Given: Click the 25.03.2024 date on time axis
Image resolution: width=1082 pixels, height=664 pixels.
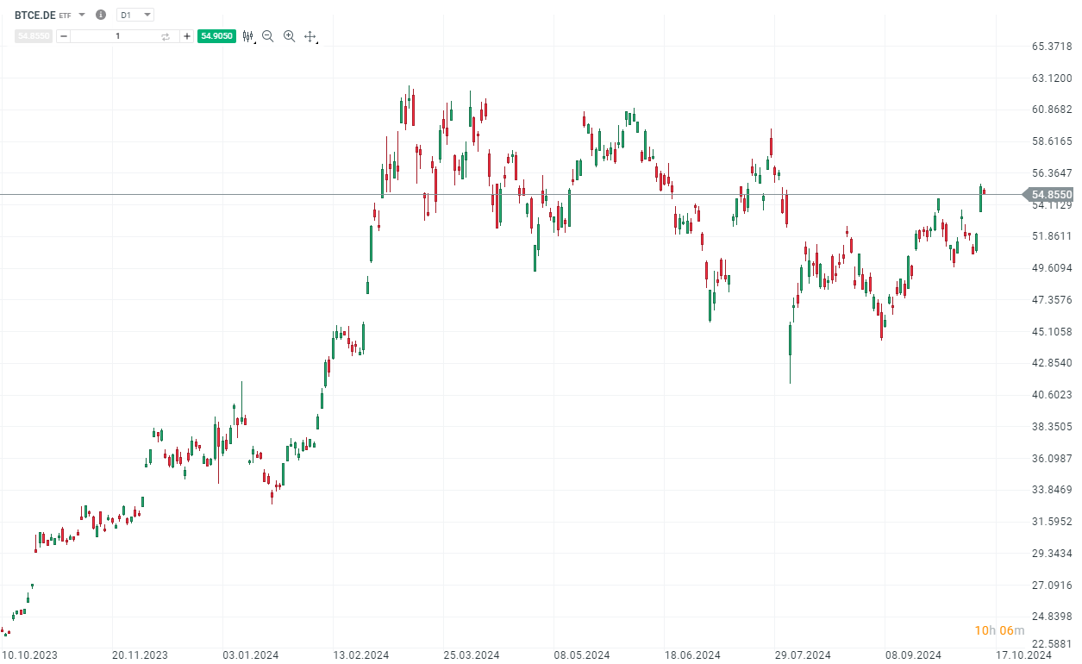Looking at the screenshot, I should click(472, 655).
